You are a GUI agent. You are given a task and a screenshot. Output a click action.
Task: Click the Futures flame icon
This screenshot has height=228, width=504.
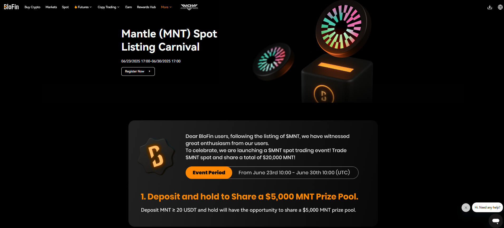pyautogui.click(x=76, y=7)
